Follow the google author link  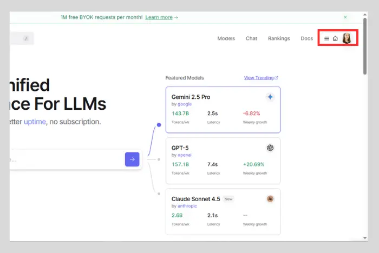(185, 104)
